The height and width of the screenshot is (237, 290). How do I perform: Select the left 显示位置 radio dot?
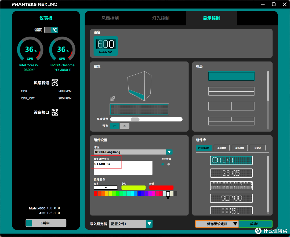(x=162, y=164)
